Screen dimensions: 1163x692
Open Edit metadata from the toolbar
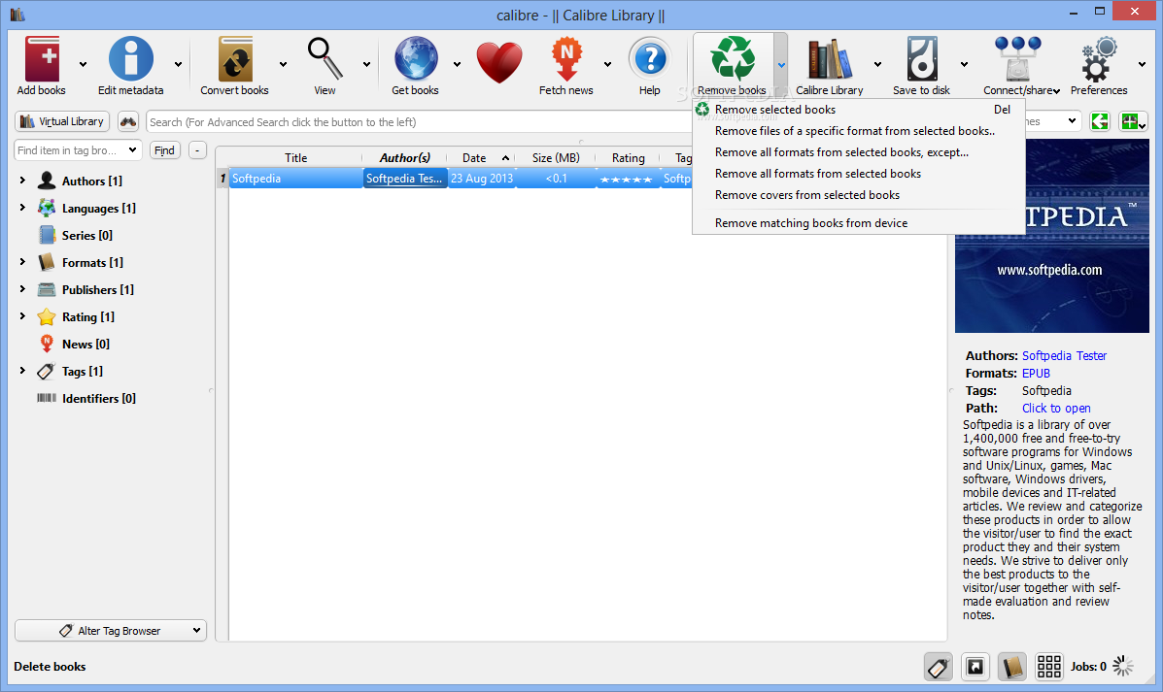130,58
